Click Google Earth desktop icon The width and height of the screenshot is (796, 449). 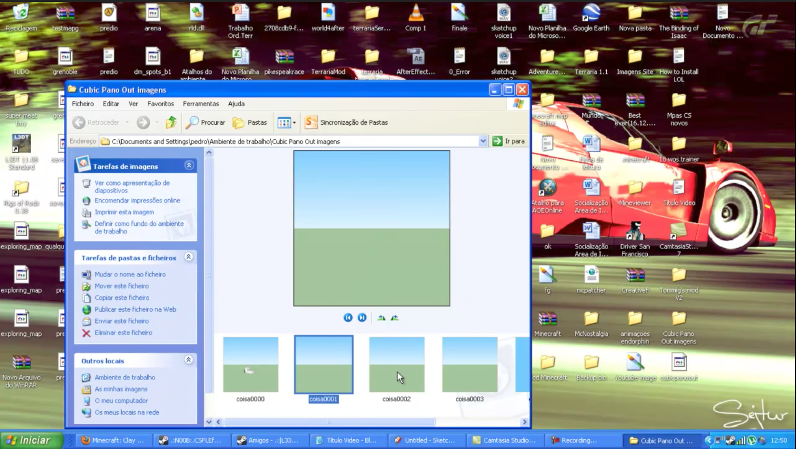click(591, 18)
